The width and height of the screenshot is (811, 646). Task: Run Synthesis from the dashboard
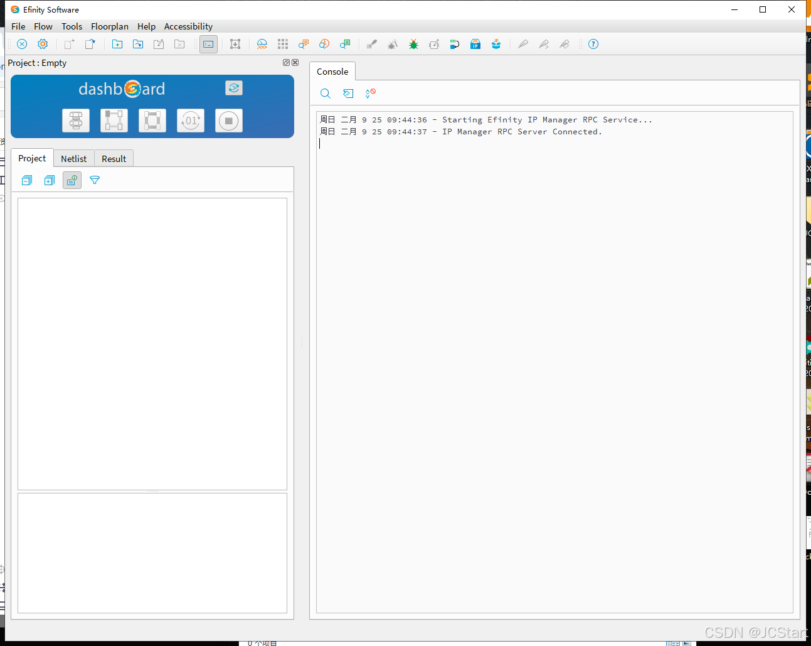76,121
